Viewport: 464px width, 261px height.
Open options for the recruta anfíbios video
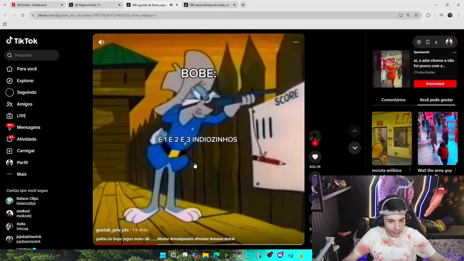(410, 170)
